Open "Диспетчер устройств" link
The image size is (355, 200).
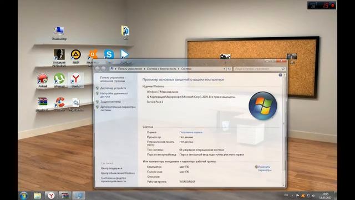tap(113, 88)
